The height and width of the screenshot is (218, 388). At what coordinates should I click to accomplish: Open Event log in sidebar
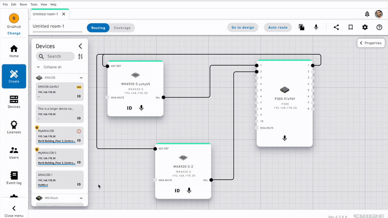tap(14, 178)
